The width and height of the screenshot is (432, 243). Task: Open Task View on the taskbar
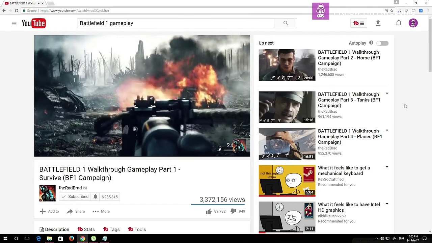coord(27,239)
